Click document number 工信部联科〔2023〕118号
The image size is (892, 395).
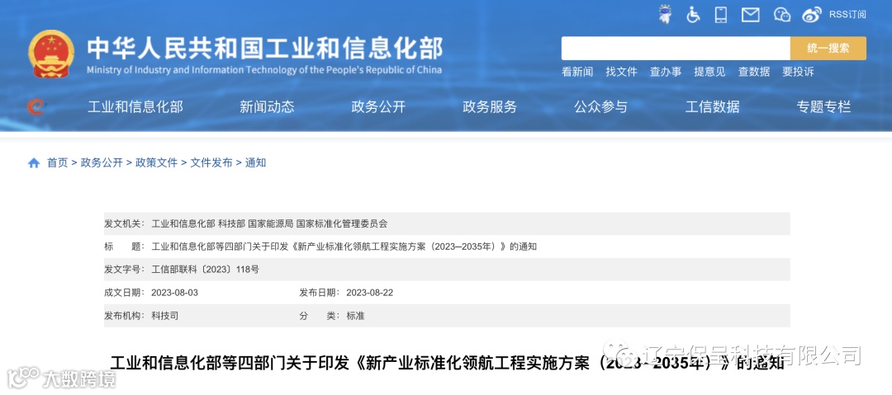206,270
